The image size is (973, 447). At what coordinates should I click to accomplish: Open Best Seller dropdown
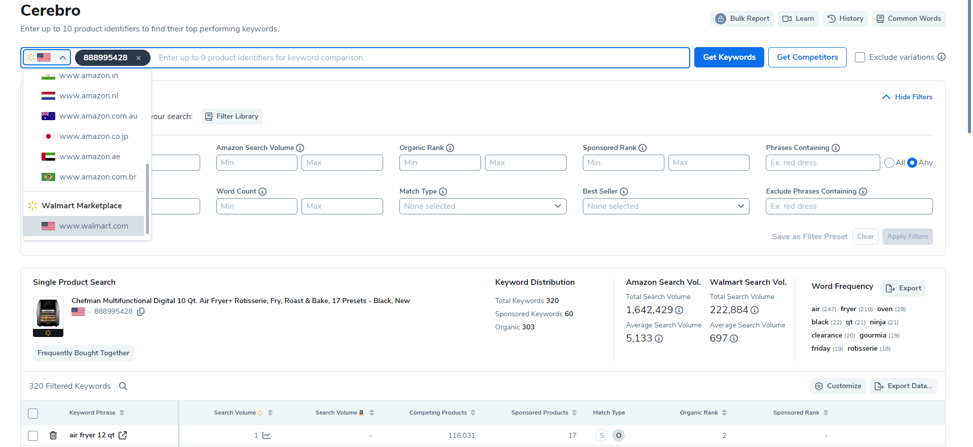[x=666, y=206]
